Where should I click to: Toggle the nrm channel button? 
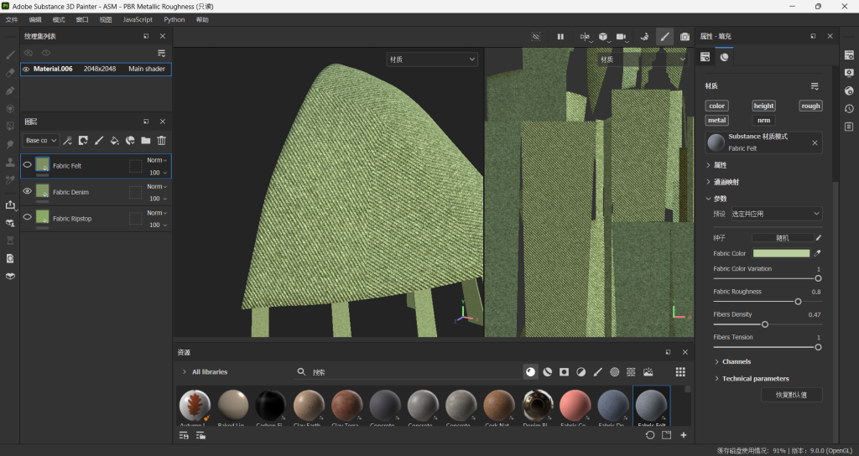(763, 121)
